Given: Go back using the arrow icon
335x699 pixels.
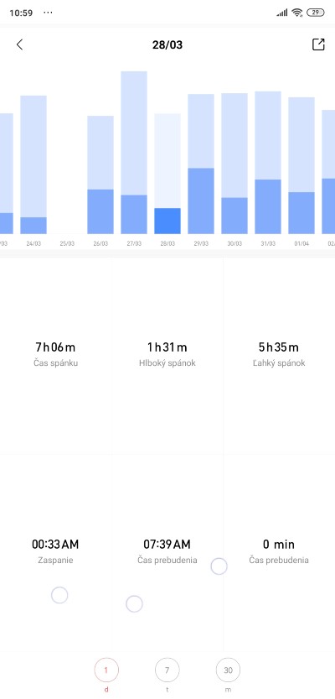Looking at the screenshot, I should [x=19, y=44].
